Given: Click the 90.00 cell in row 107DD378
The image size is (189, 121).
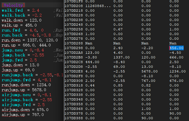Looking at the screenshot, I should click(175, 113).
